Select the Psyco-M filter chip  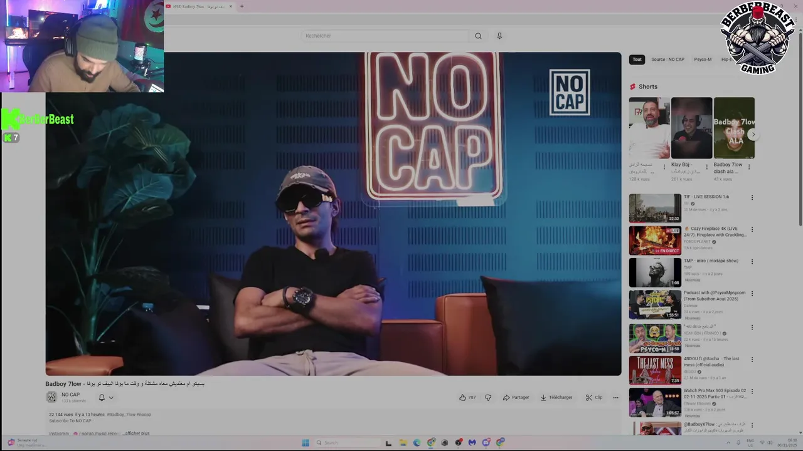pos(703,60)
